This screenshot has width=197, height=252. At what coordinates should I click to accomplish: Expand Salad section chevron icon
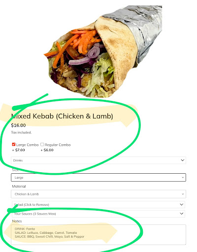pos(182,204)
